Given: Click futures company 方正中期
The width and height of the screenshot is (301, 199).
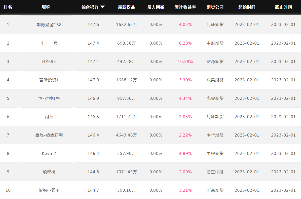Looking at the screenshot, I should click(x=215, y=172).
